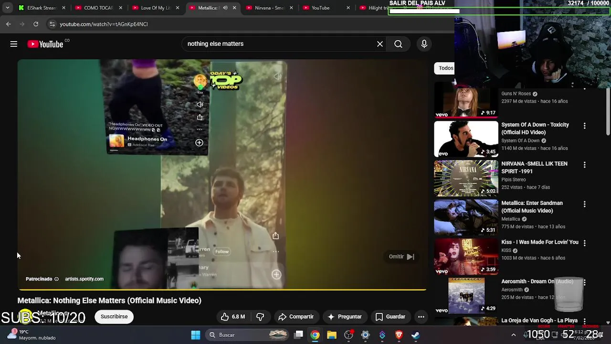Open options for Enter Sandman video

584,204
